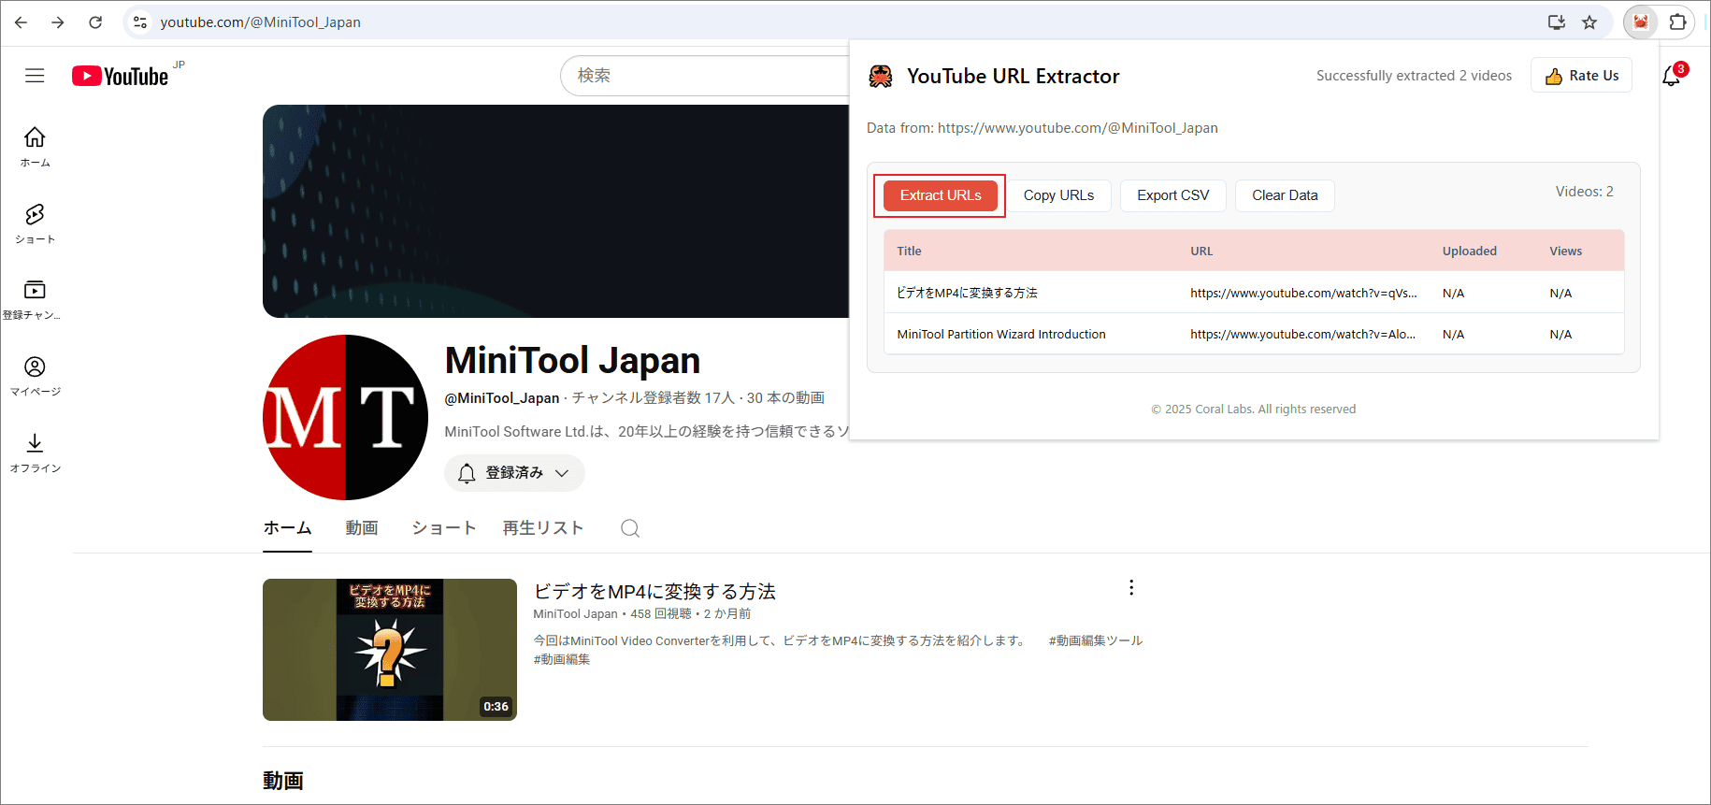
Task: Click the #動画編集ツール hashtag link
Action: point(1096,640)
